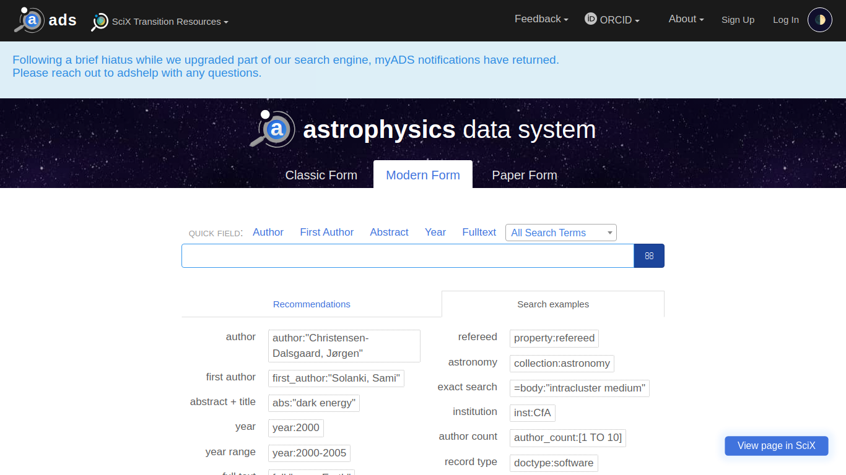Click the 'QUICK FIELD:' label
Image resolution: width=846 pixels, height=475 pixels.
(216, 233)
